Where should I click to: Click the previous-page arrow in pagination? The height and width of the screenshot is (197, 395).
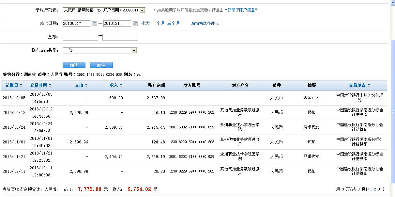pyautogui.click(x=368, y=189)
